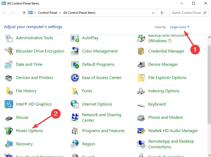
Task: Open the Device Manager link
Action: coord(163,64)
